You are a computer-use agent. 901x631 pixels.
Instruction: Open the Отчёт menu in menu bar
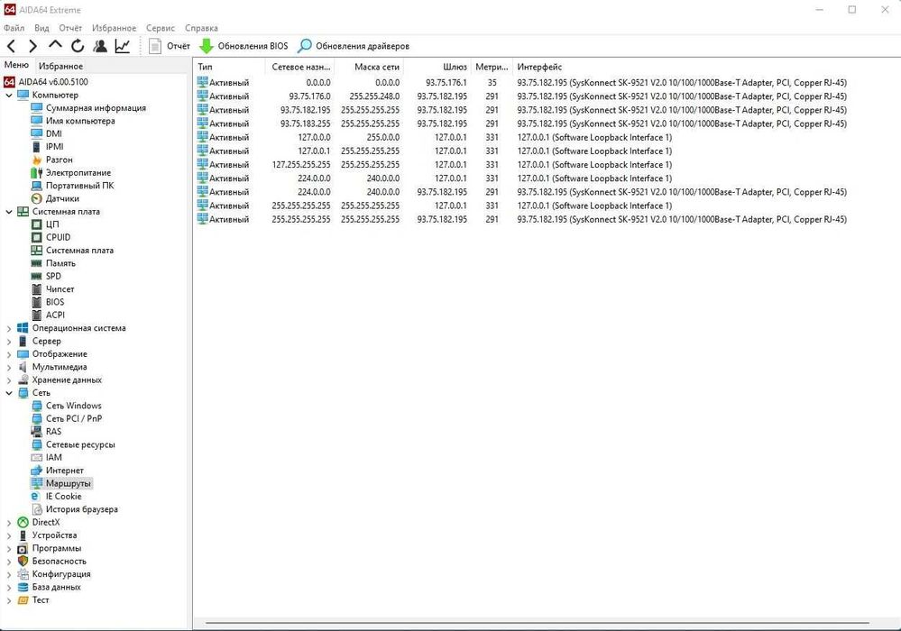pyautogui.click(x=70, y=28)
